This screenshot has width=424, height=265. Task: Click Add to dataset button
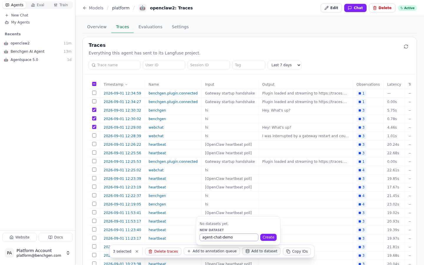click(261, 251)
